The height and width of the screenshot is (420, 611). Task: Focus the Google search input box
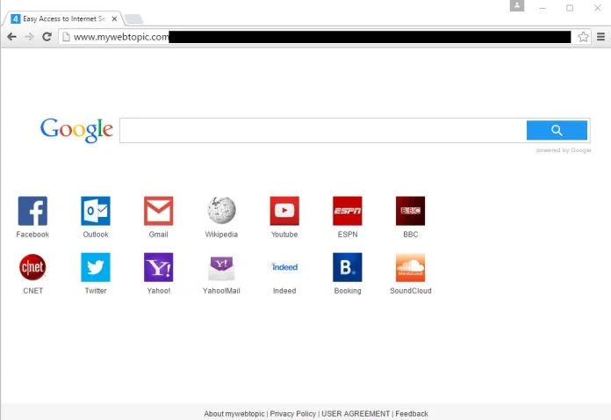323,130
